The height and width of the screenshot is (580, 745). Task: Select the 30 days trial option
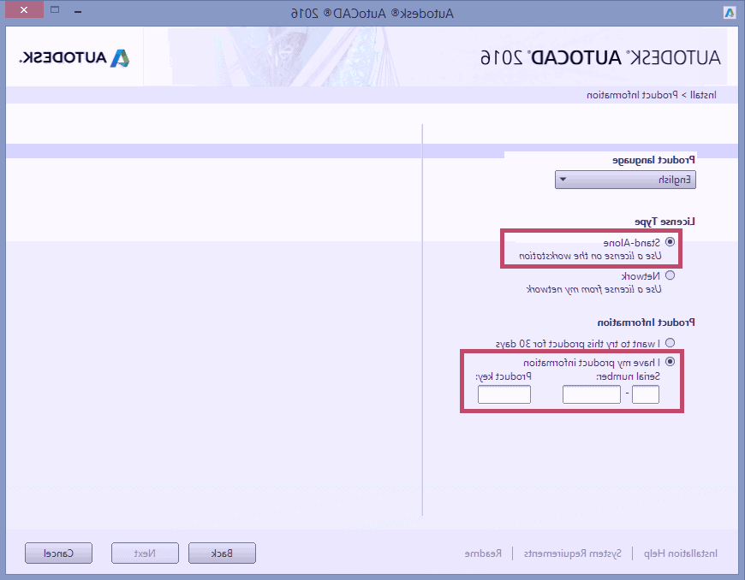(x=670, y=343)
